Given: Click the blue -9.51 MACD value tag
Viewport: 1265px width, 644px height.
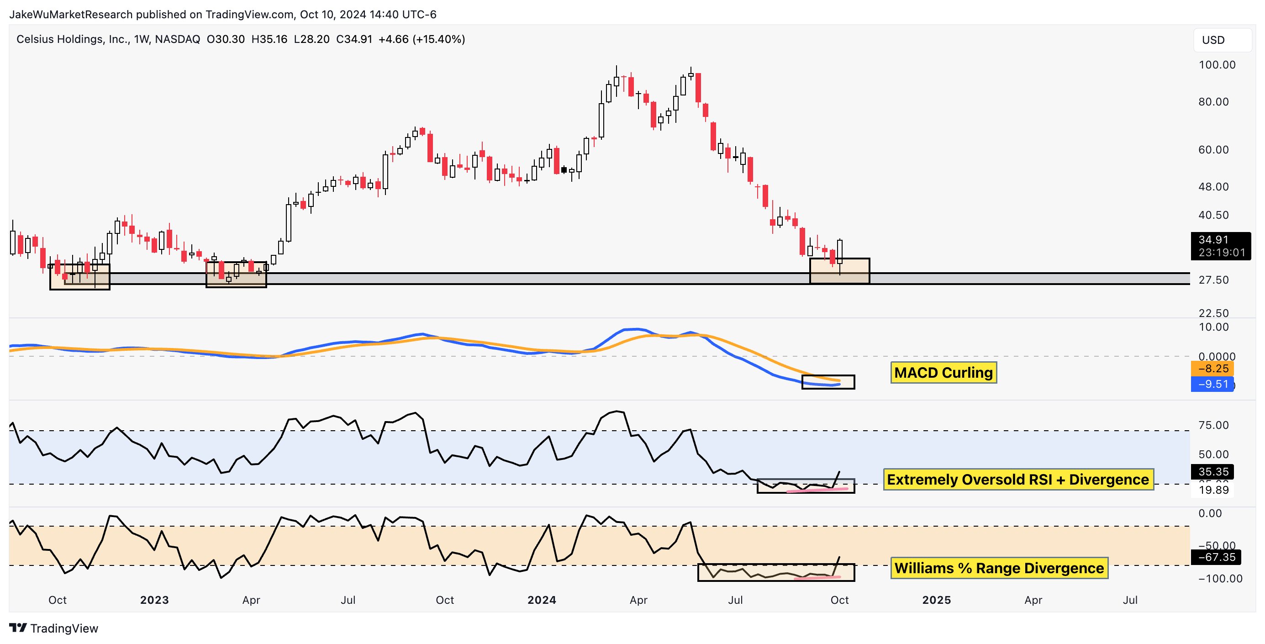Looking at the screenshot, I should tap(1212, 384).
